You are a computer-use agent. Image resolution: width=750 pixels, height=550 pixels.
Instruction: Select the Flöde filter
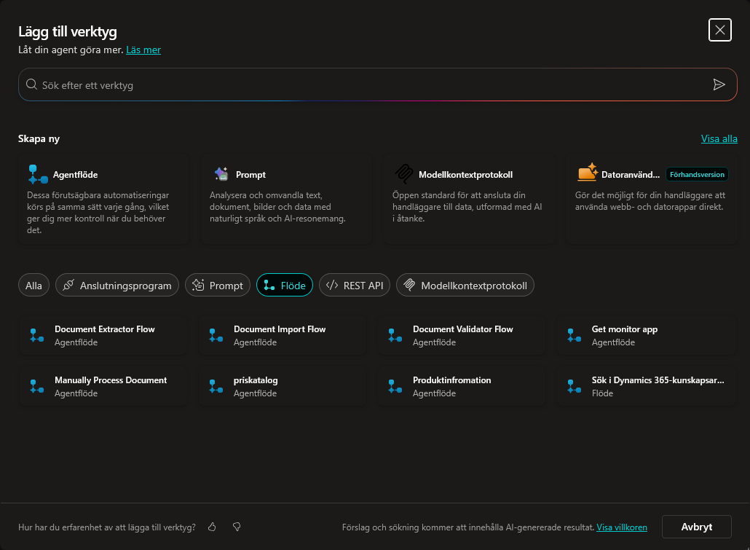click(x=285, y=286)
